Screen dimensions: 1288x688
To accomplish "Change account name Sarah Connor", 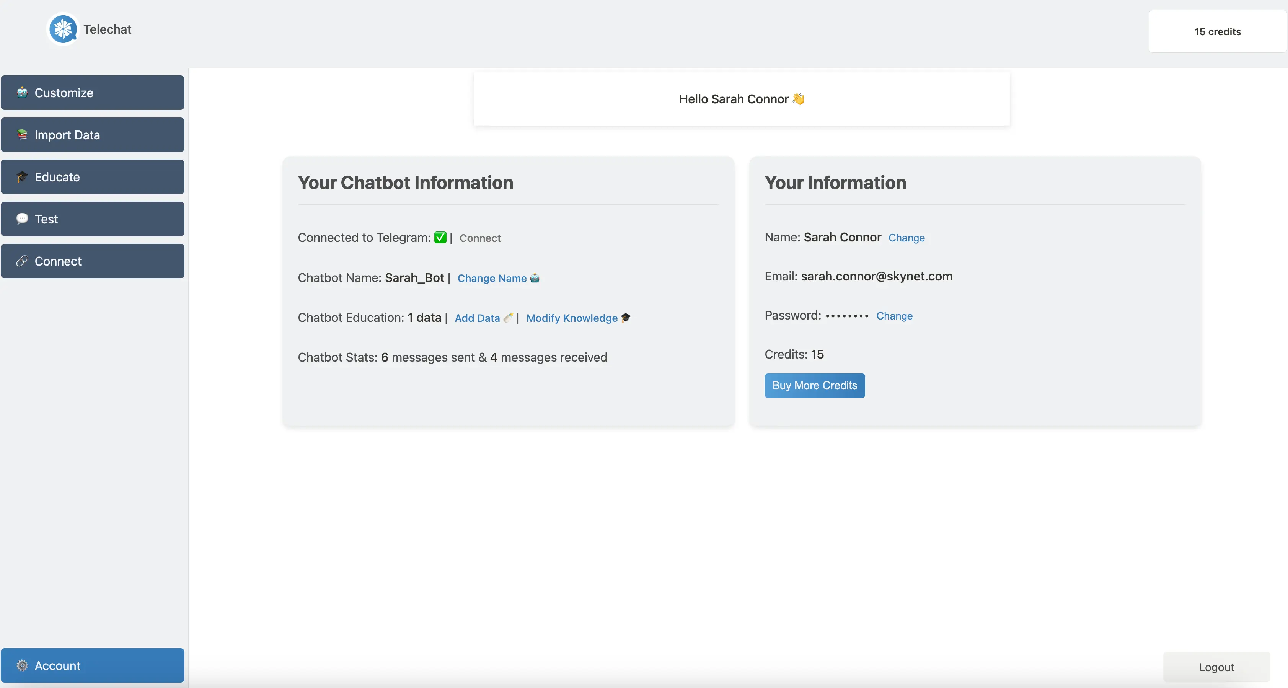I will pos(905,238).
